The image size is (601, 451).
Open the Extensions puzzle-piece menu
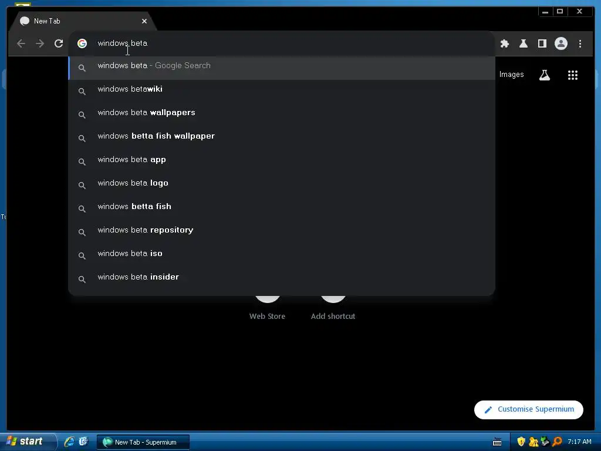point(505,43)
